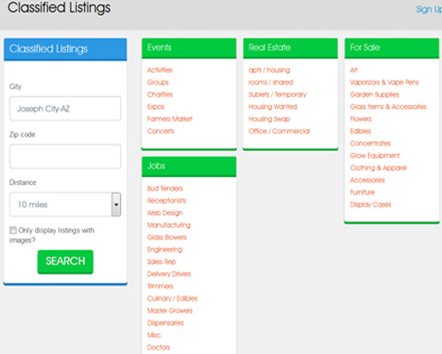
Task: Open the Dispensaries jobs category
Action: coord(165,323)
